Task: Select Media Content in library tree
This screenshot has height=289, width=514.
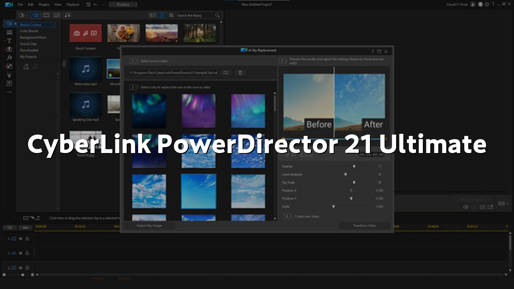Action: coord(37,25)
